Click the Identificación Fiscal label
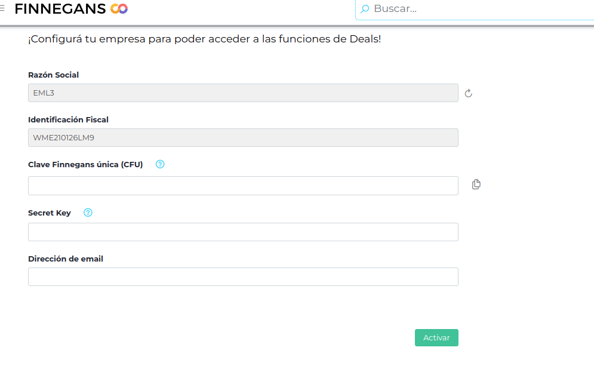 point(68,120)
